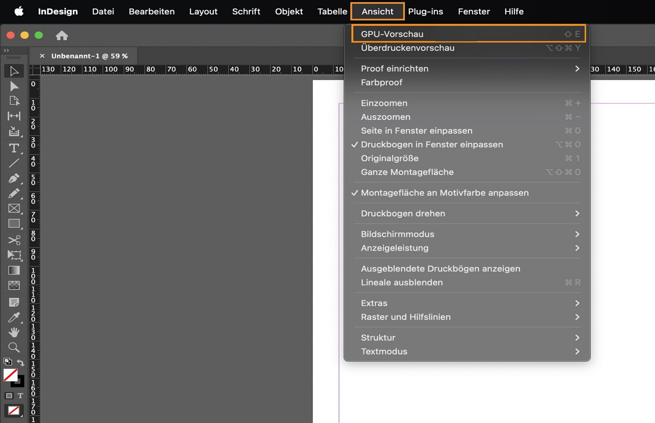The image size is (655, 423).
Task: Toggle Druckbogen in Fenster einpassen
Action: 432,145
